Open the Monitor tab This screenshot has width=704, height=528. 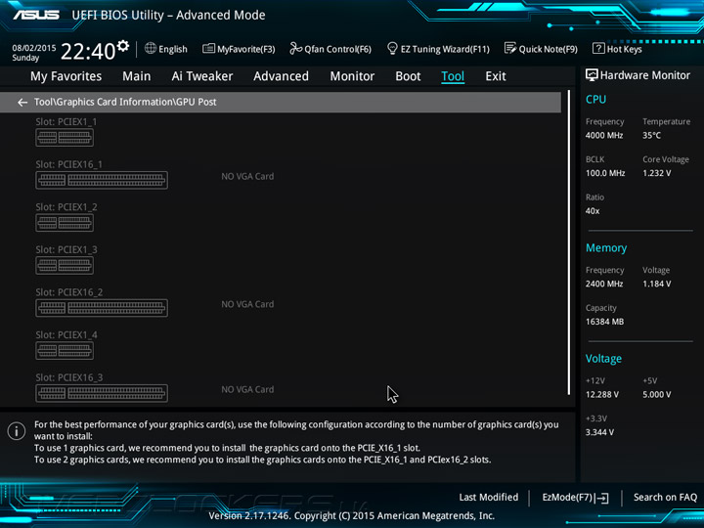(352, 76)
